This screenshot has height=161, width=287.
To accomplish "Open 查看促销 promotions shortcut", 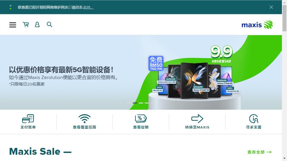I will pyautogui.click(x=141, y=122).
